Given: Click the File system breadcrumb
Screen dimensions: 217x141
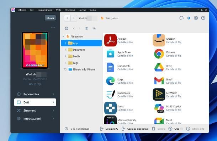Looking at the screenshot, I should (x=110, y=18).
